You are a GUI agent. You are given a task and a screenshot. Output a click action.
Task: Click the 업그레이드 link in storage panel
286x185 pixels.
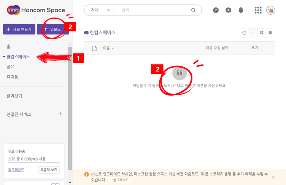point(16,170)
